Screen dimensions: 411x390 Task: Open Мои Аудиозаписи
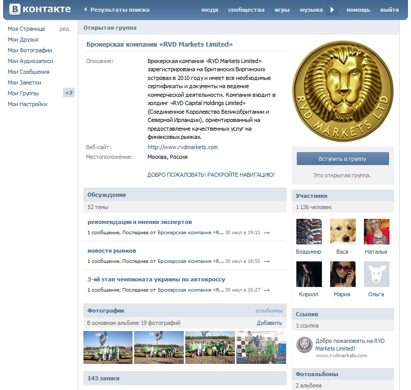(x=30, y=61)
